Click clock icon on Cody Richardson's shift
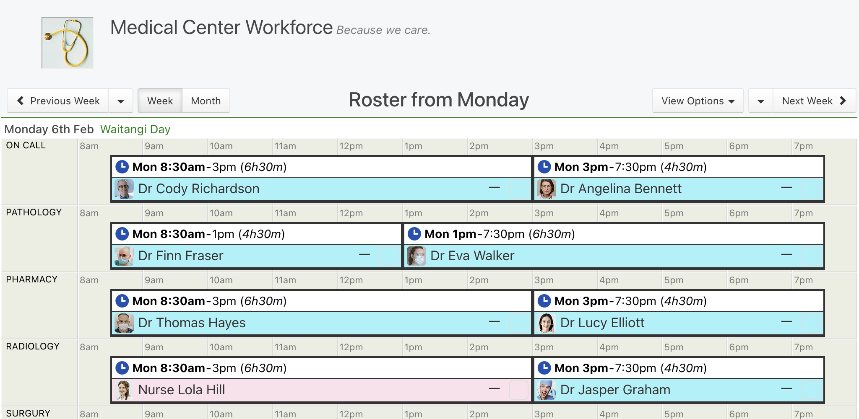This screenshot has height=419, width=859. click(122, 167)
